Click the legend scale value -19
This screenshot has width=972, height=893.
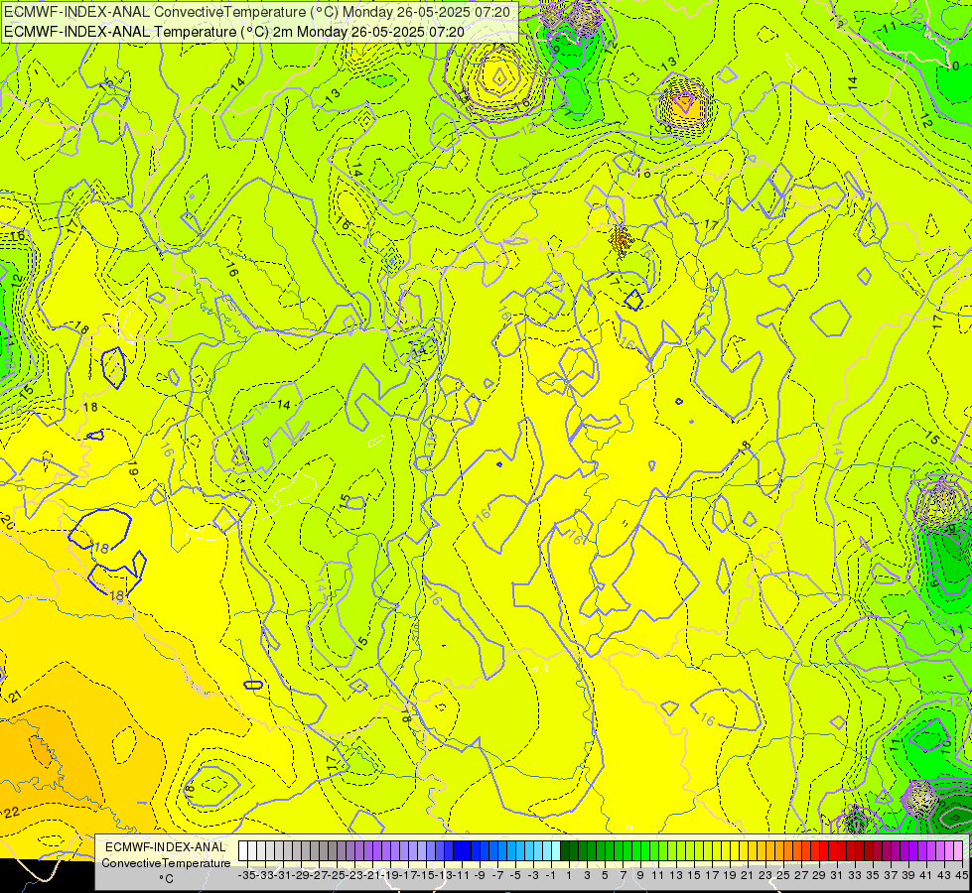(x=390, y=875)
